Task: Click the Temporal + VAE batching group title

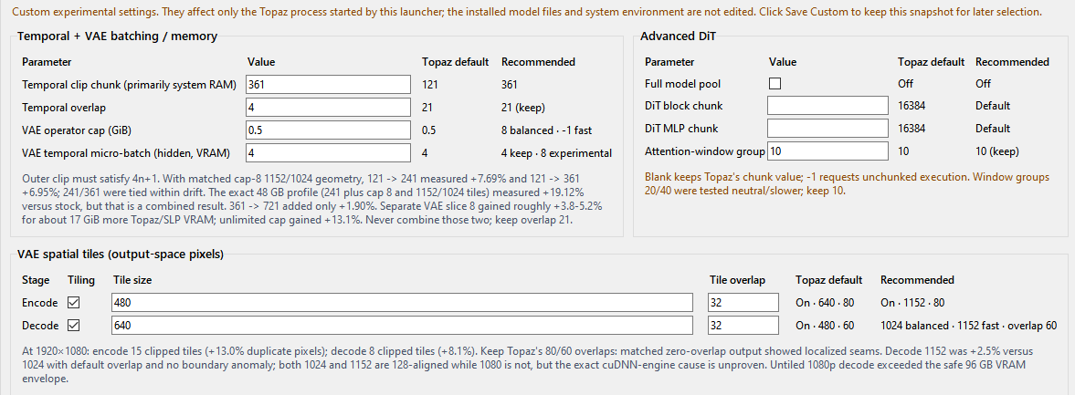Action: 117,36
